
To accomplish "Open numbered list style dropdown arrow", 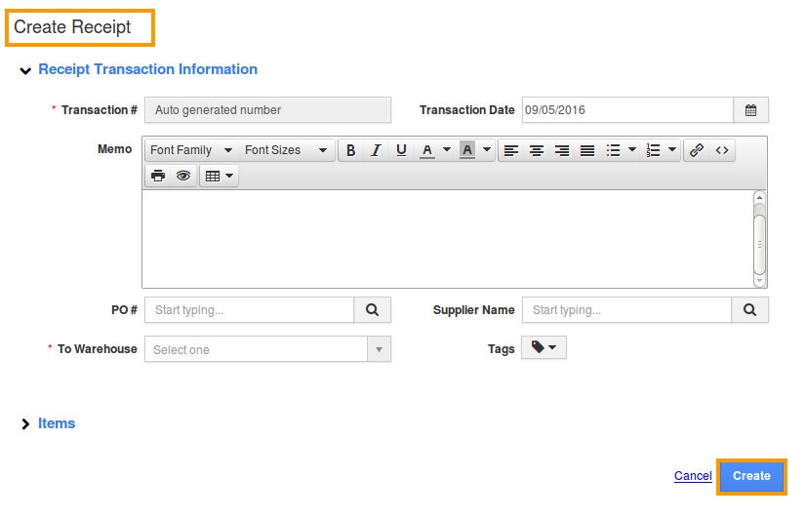I will [x=672, y=150].
